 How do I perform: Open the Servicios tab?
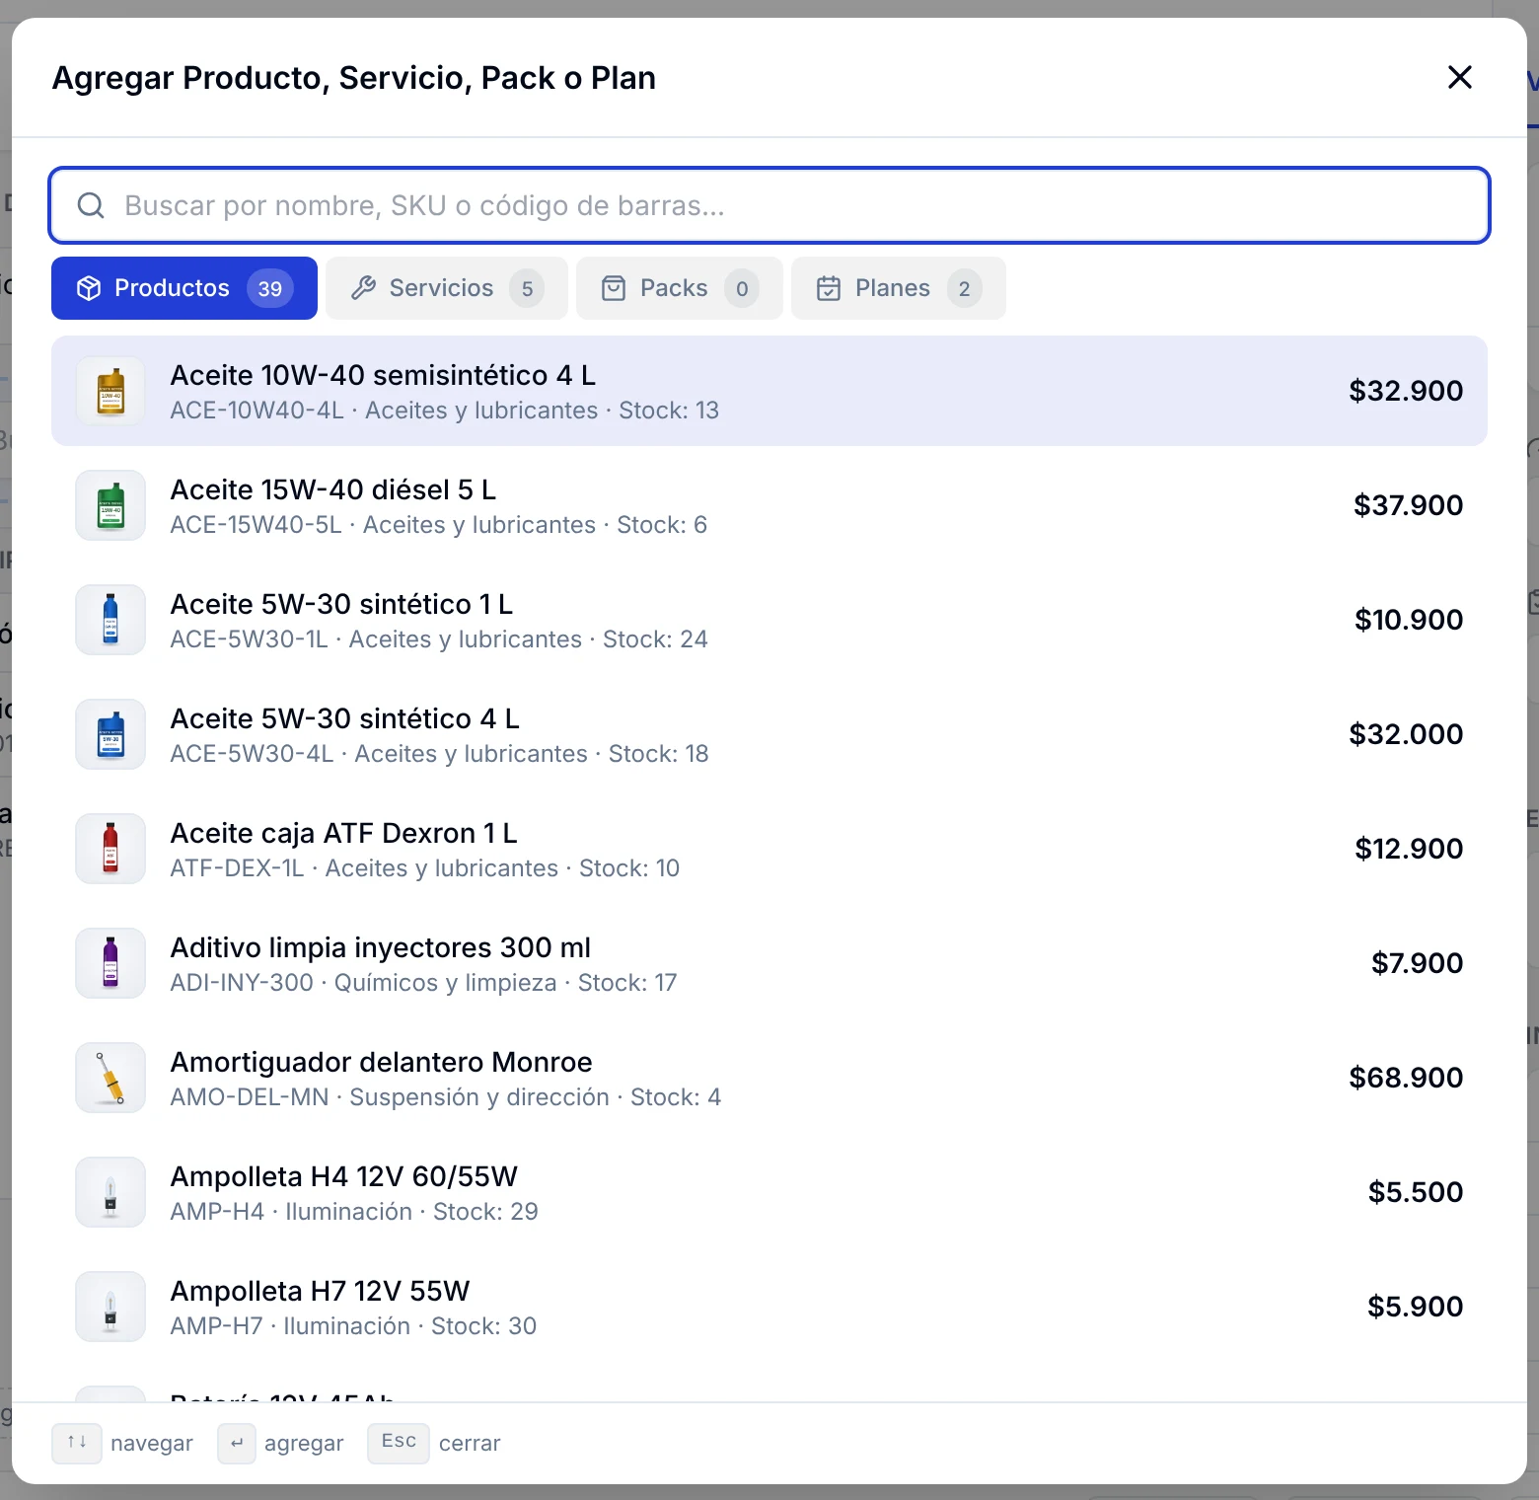pyautogui.click(x=447, y=288)
